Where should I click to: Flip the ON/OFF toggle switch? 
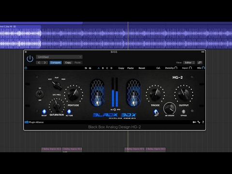40,94
